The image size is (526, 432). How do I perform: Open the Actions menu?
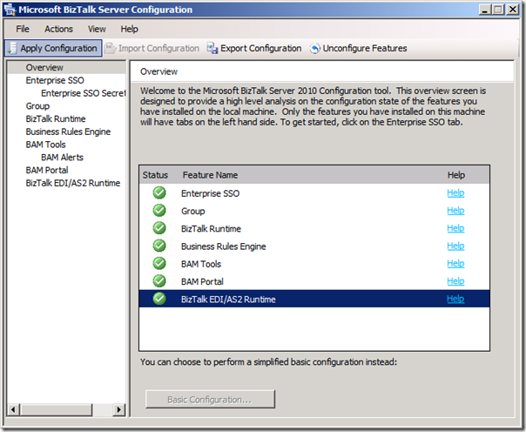tap(58, 29)
